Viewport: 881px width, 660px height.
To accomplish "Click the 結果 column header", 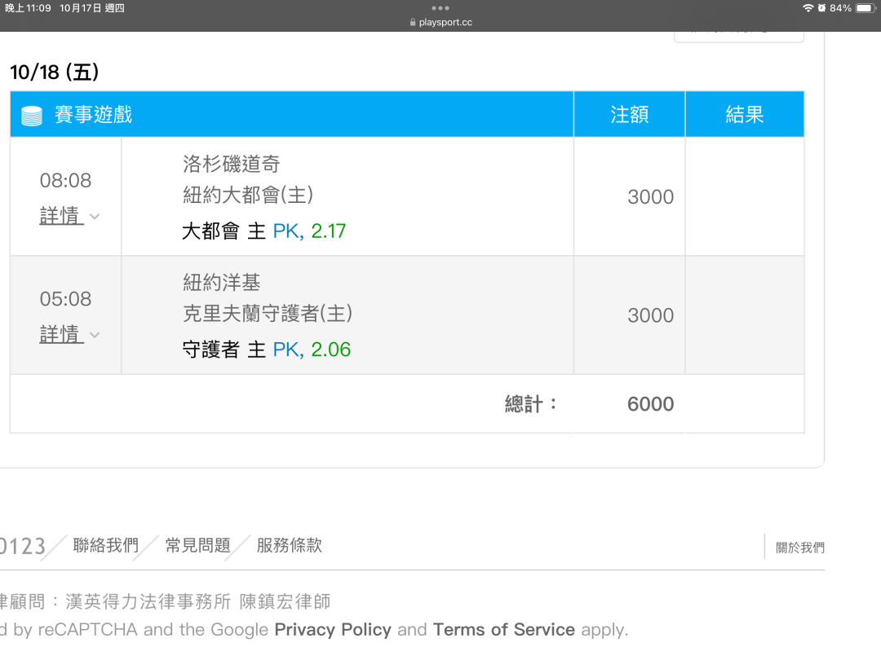I will coord(745,115).
